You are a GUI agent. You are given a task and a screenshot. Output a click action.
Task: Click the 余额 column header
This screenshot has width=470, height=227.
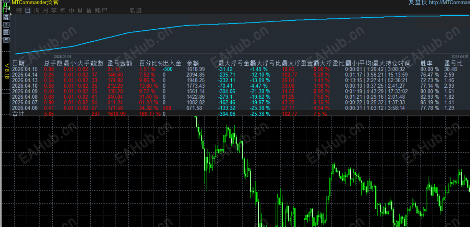[x=193, y=63]
